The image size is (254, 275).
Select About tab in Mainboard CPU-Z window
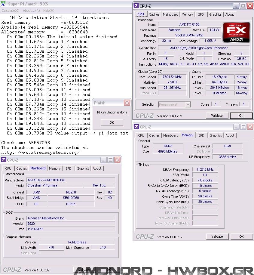97,168
